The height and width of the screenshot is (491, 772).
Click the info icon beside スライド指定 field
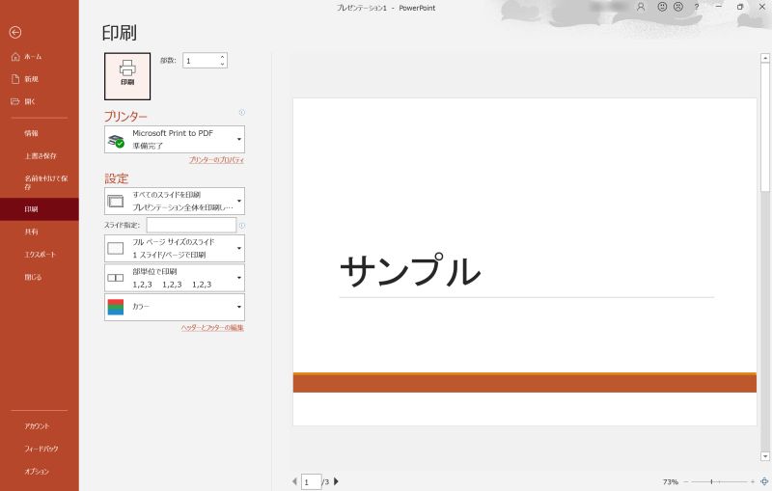pyautogui.click(x=242, y=226)
